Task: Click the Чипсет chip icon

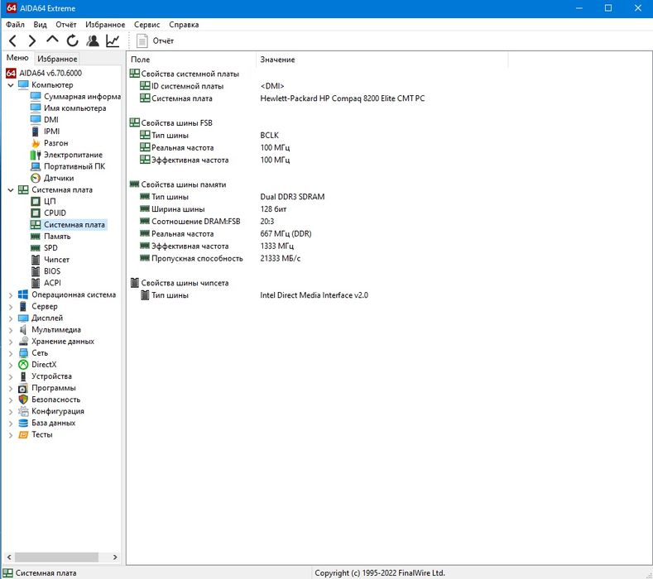Action: 36,260
